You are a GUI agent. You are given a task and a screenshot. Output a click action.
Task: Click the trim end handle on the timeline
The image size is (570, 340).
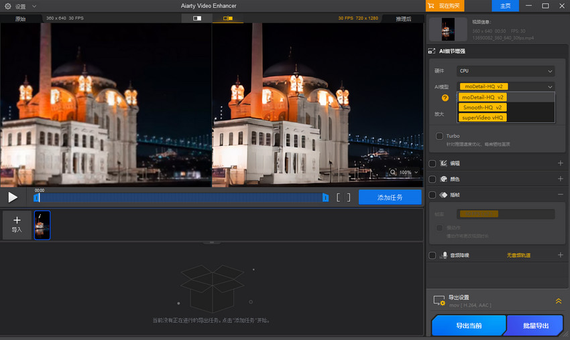(325, 197)
